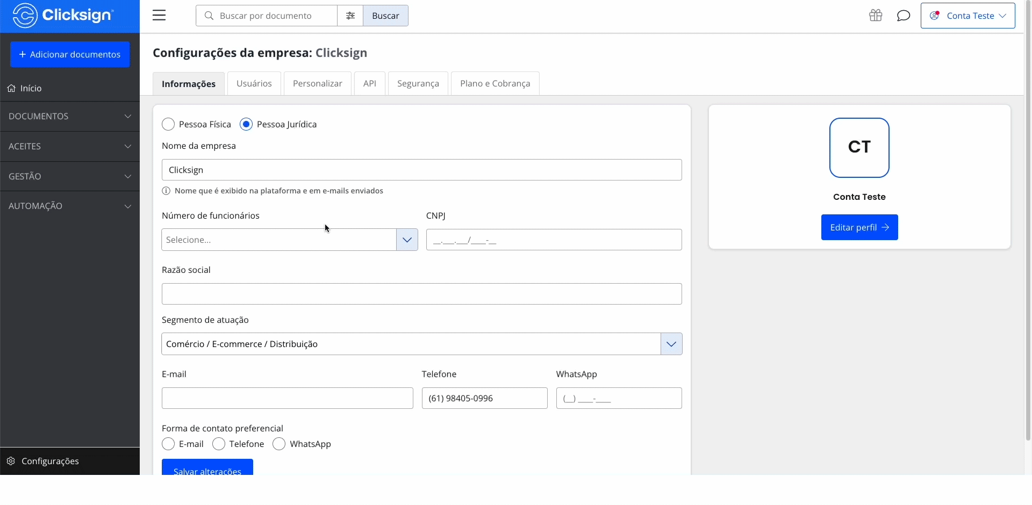Viewport: 1032px width, 505px height.
Task: Click the Razão social field
Action: pyautogui.click(x=421, y=294)
